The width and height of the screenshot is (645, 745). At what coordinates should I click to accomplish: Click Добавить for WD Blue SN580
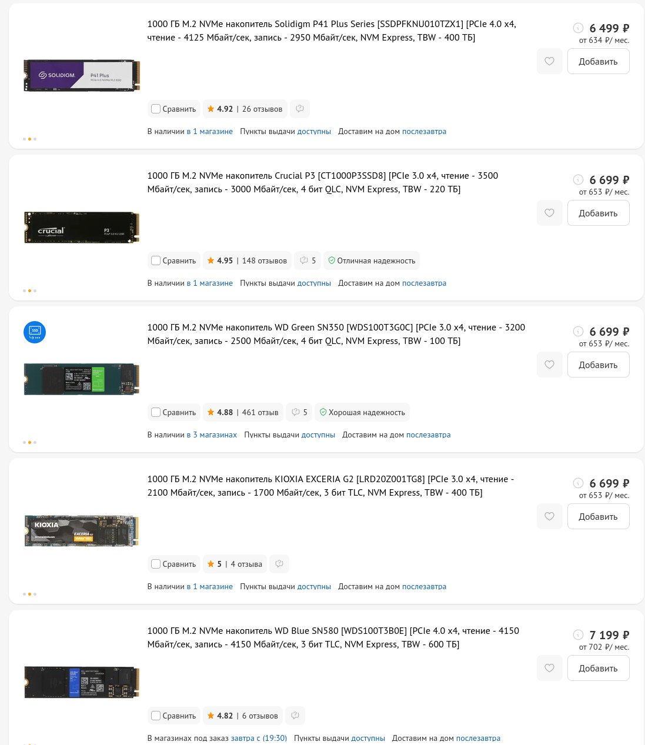(x=598, y=668)
